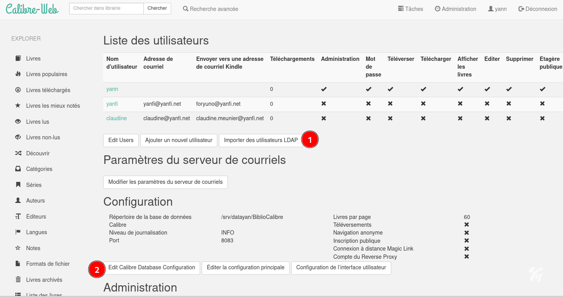Click Importer des utilisateurs LDAP button
The width and height of the screenshot is (564, 297).
(x=261, y=140)
